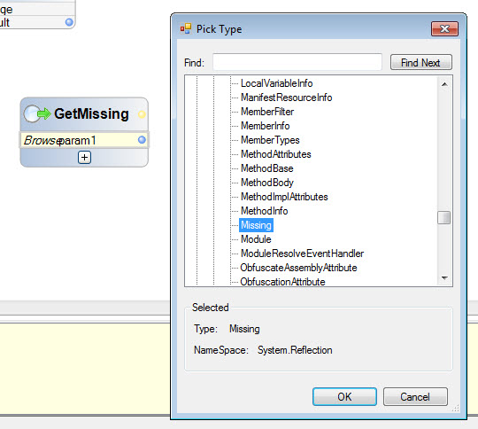Click the scroll up arrow in type list
Screen dimensions: 478x429
click(x=444, y=84)
